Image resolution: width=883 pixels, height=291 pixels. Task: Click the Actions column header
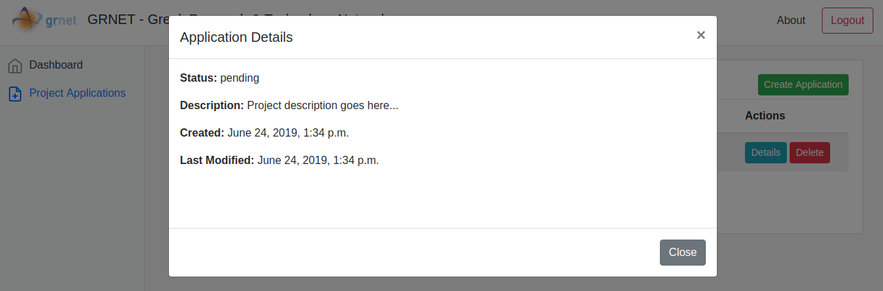tap(765, 116)
